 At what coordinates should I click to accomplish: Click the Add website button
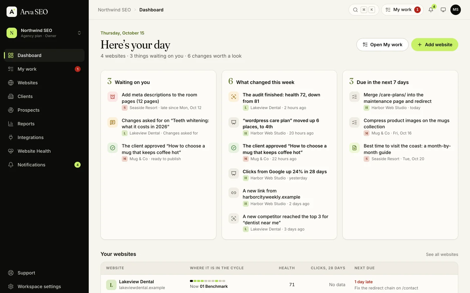point(435,45)
